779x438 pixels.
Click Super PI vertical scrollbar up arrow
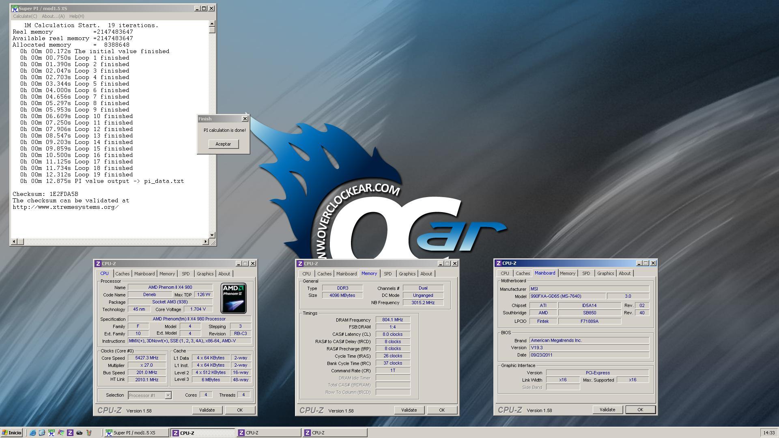[212, 24]
